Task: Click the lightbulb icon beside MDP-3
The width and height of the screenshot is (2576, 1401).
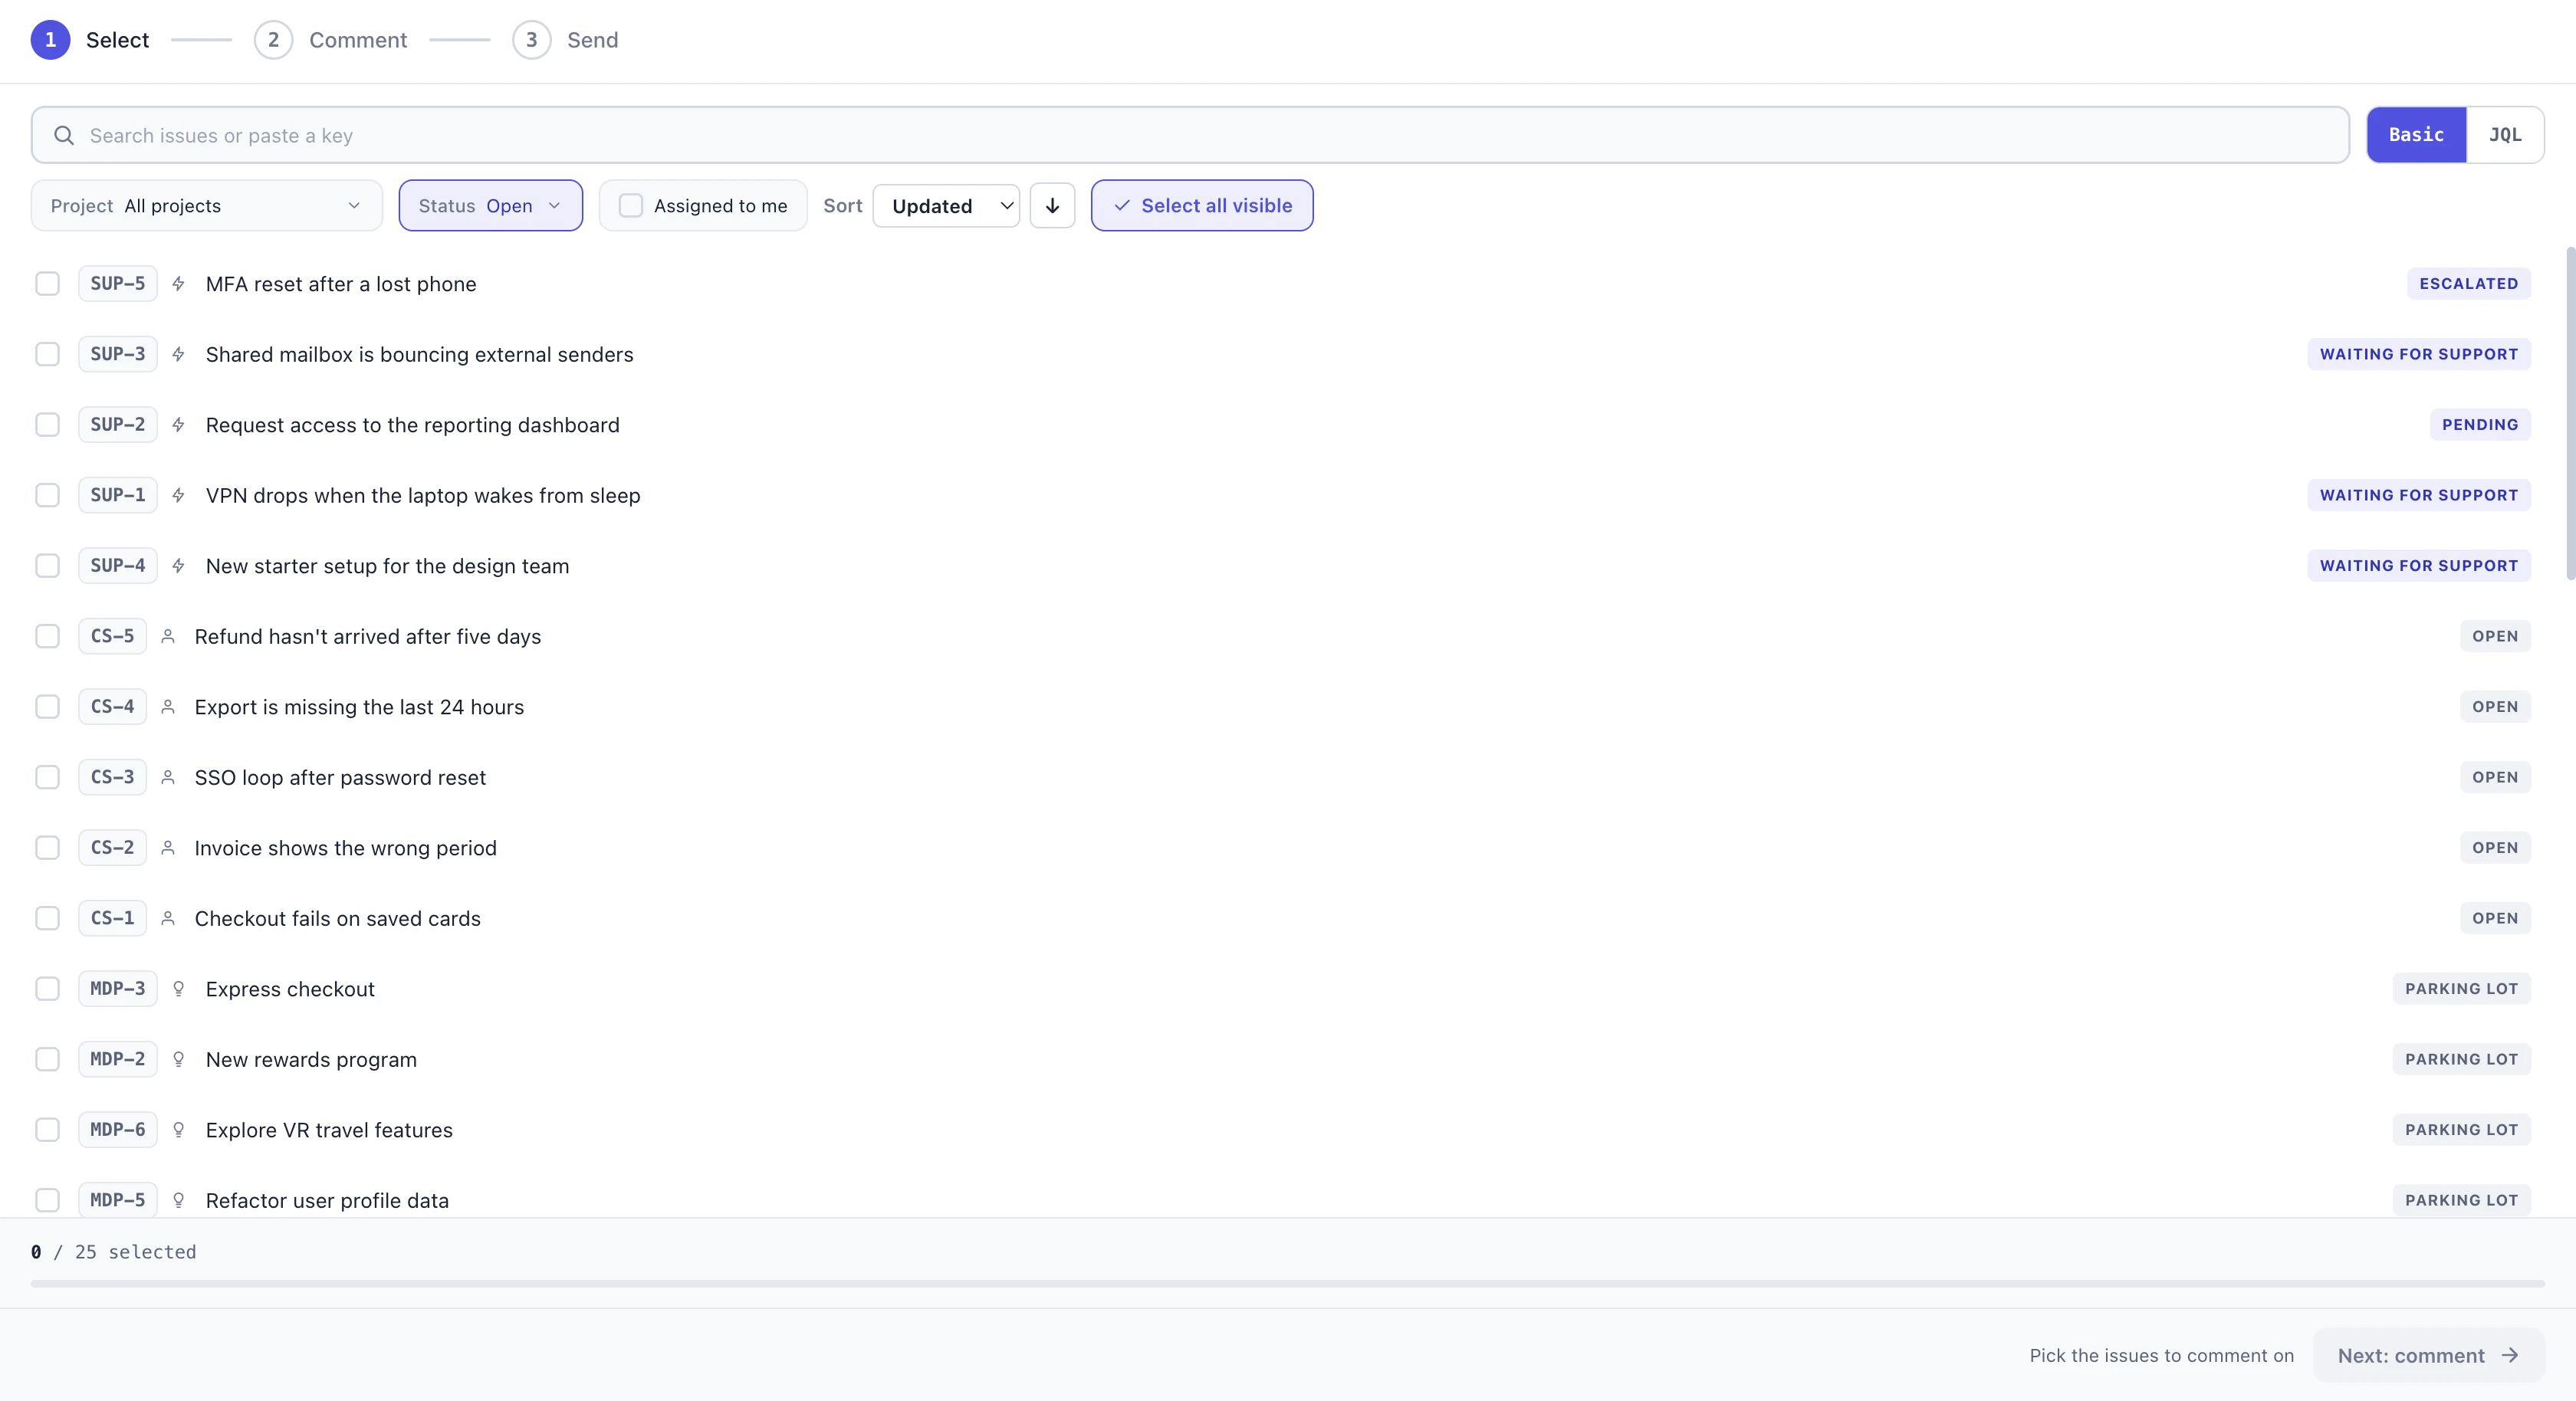Action: [x=178, y=989]
